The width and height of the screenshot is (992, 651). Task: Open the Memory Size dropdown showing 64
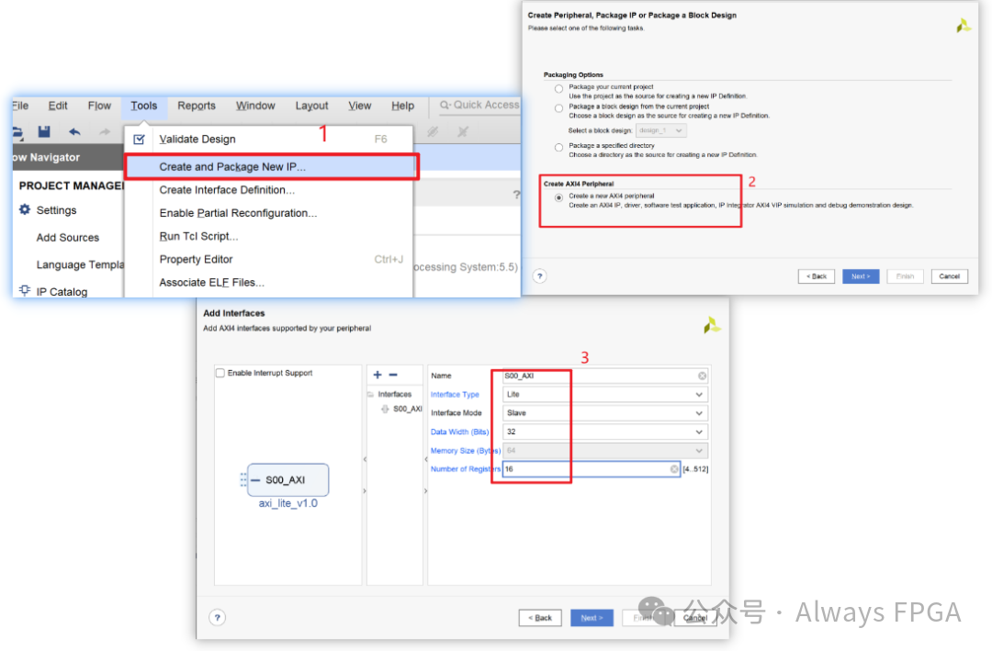(x=604, y=451)
